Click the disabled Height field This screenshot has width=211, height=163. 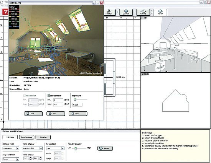pyautogui.click(x=58, y=158)
